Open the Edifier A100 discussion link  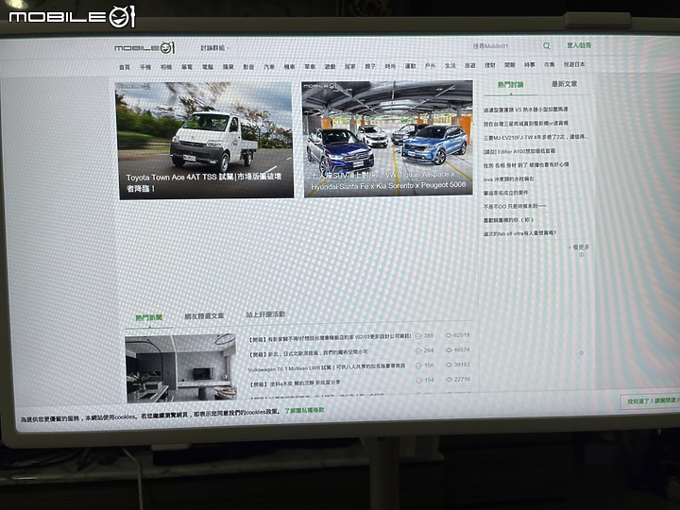(519, 151)
